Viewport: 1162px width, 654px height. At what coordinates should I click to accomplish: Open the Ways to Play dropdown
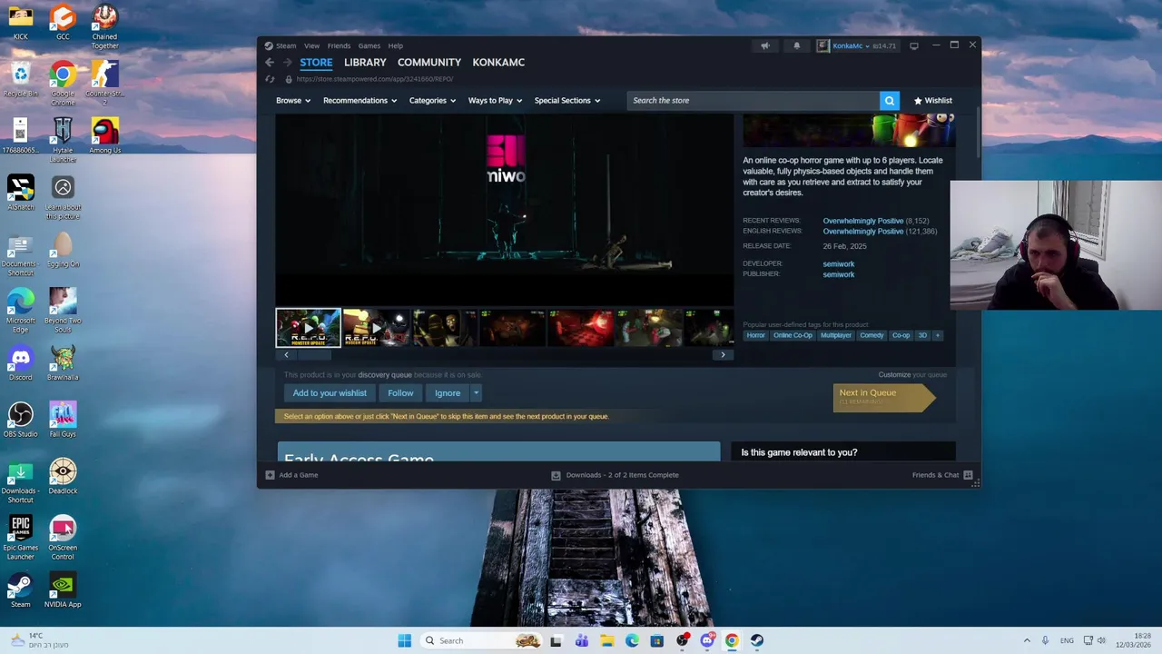[495, 101]
